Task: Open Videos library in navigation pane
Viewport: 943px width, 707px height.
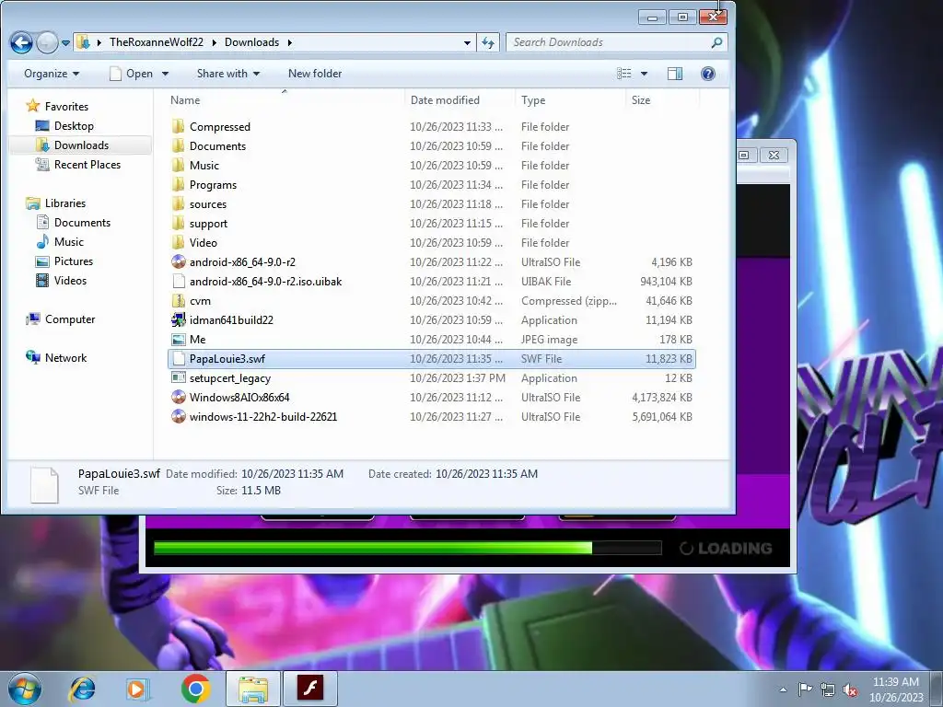Action: [62, 280]
